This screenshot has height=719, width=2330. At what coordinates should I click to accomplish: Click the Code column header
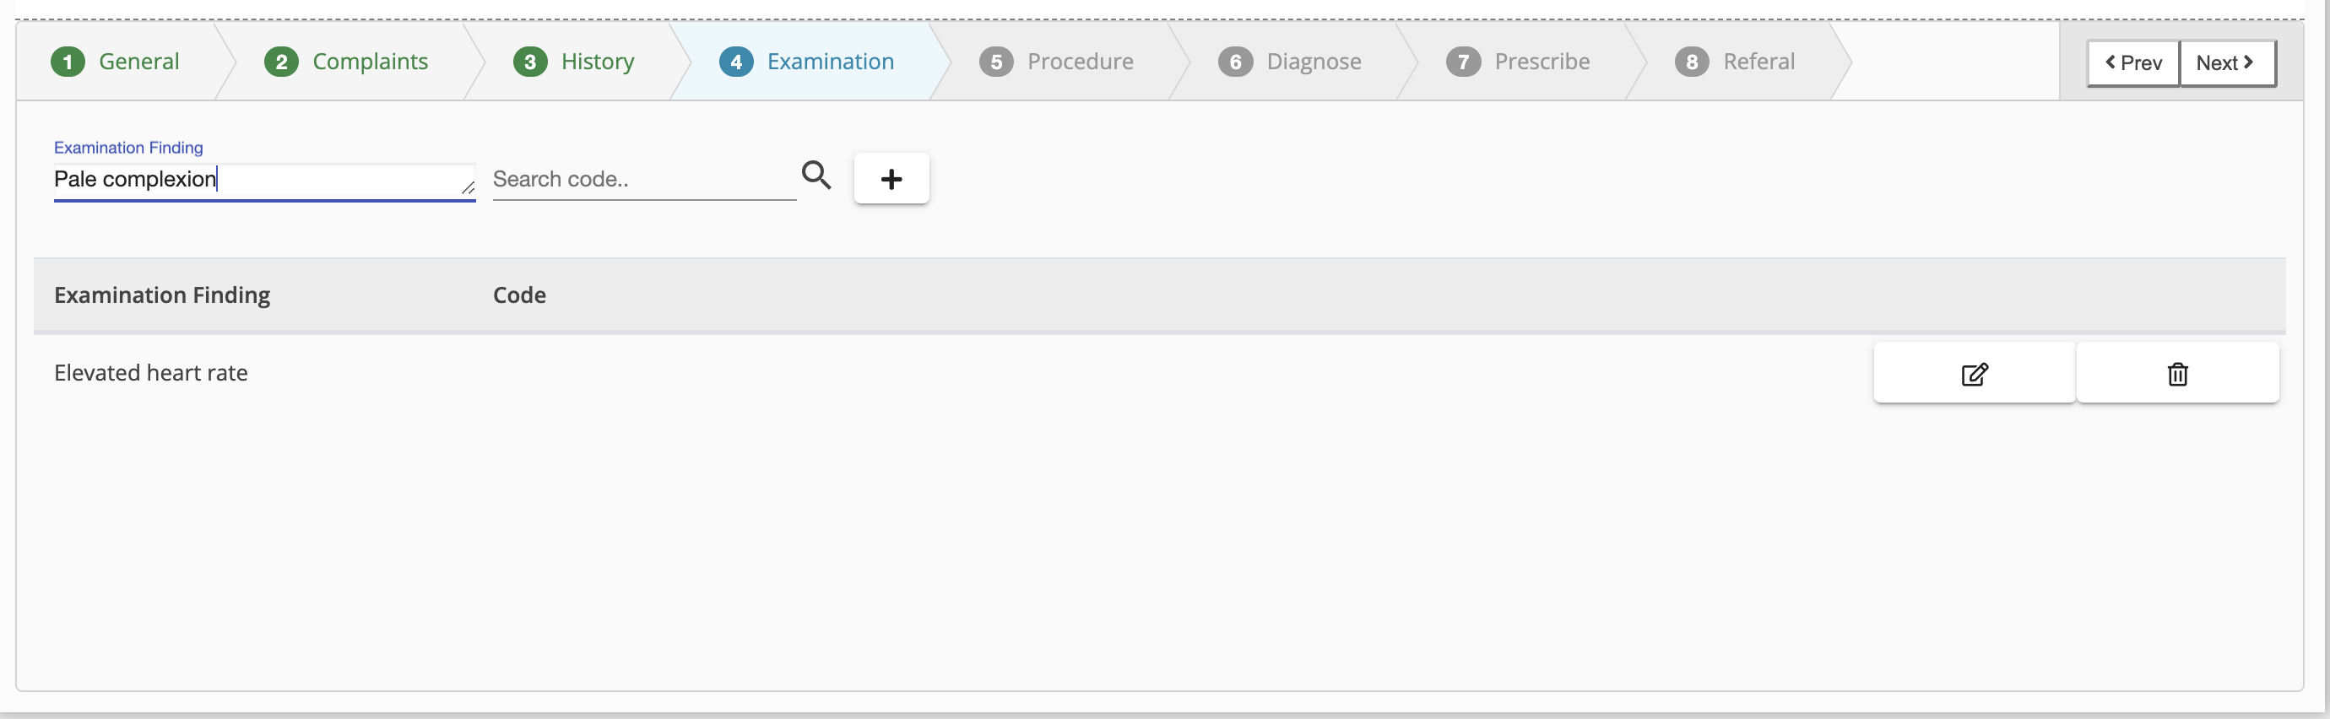click(519, 295)
